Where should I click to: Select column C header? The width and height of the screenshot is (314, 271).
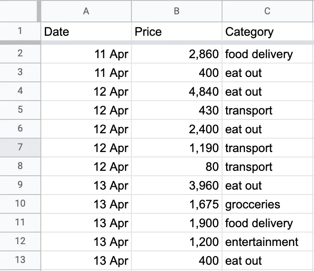pyautogui.click(x=267, y=11)
